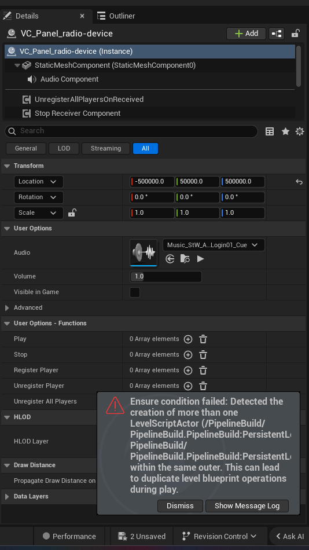Edit the Location Z value 500000.0
309x550 pixels.
242,182
